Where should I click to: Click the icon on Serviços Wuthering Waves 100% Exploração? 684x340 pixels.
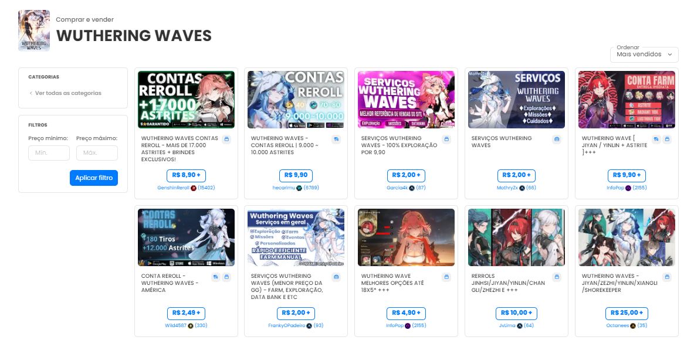(x=446, y=140)
